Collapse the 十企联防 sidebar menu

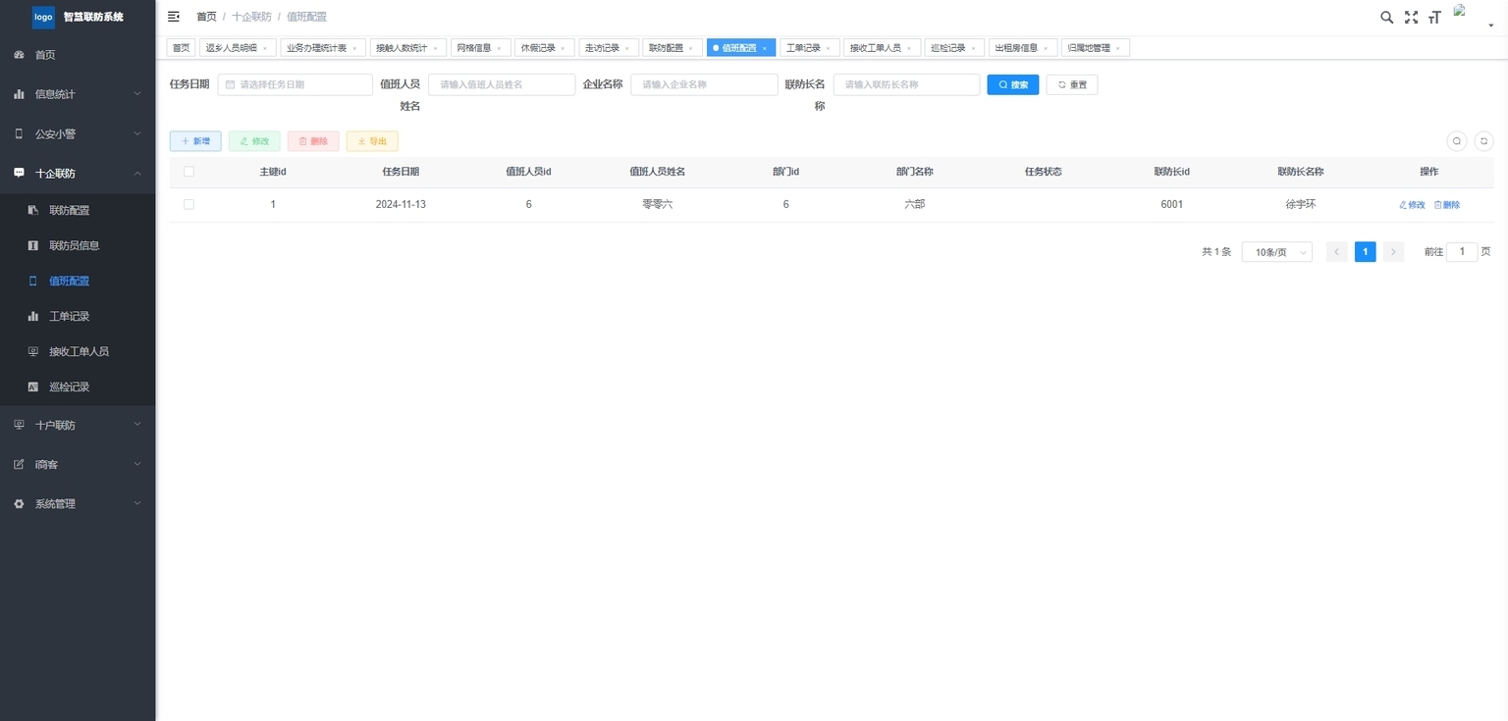78,173
